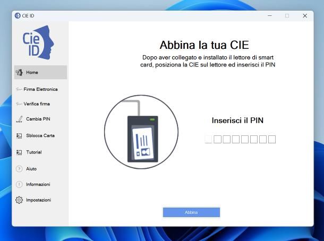Click the Verifica firma signature icon

click(19, 104)
